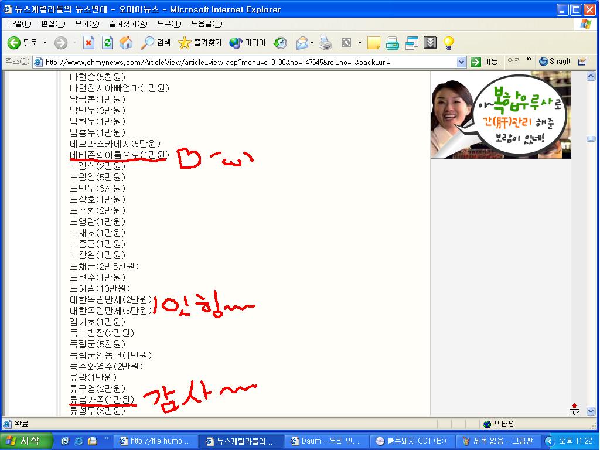Click the clock showing 오후 11:22
The height and width of the screenshot is (450, 600).
(575, 441)
